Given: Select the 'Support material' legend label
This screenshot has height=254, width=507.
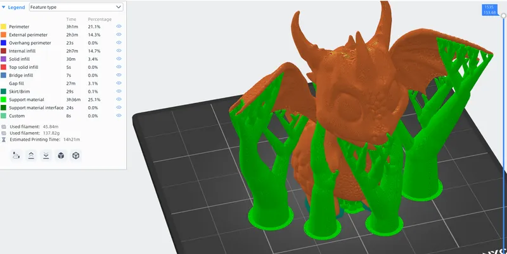Looking at the screenshot, I should click(27, 100).
